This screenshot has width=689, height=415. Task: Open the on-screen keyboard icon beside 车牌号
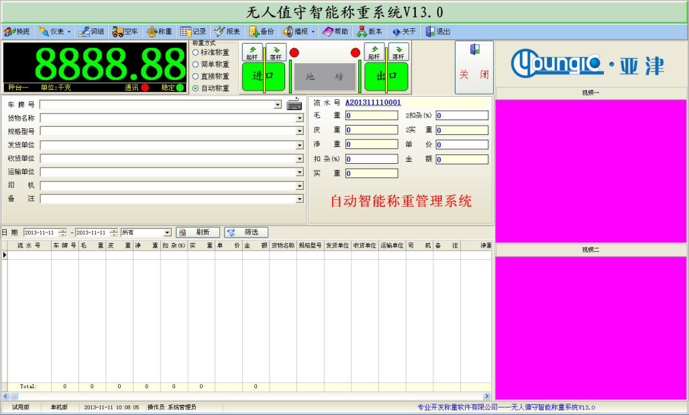click(x=294, y=104)
